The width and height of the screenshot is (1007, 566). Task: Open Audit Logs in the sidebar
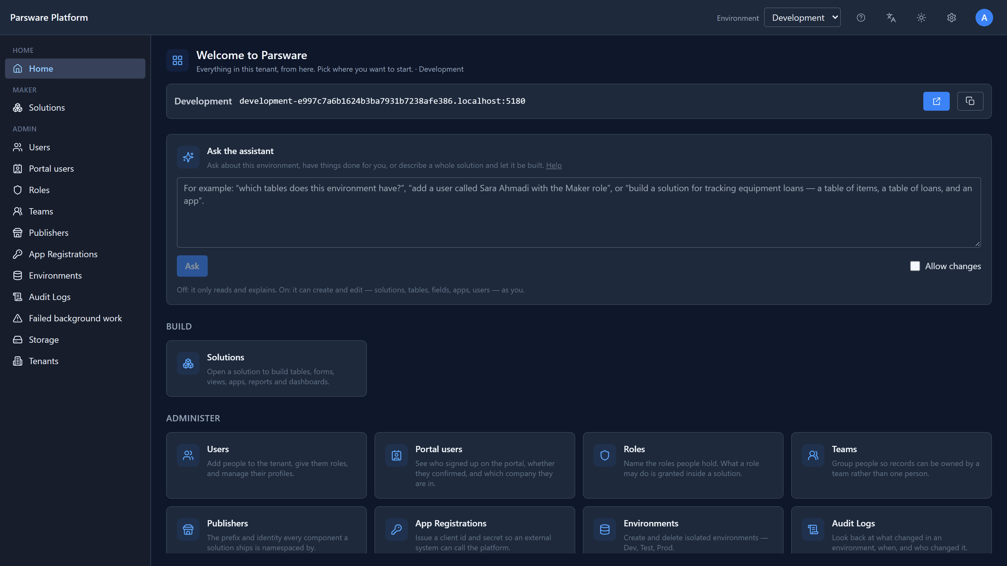[x=75, y=297]
